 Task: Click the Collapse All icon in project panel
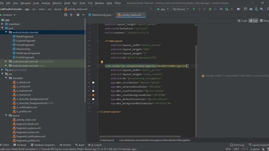point(71,15)
